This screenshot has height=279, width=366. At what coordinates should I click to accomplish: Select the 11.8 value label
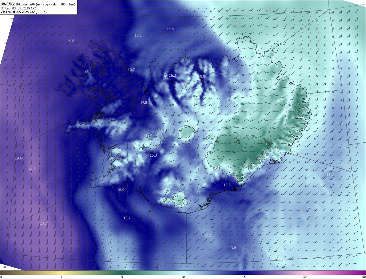click(x=208, y=235)
